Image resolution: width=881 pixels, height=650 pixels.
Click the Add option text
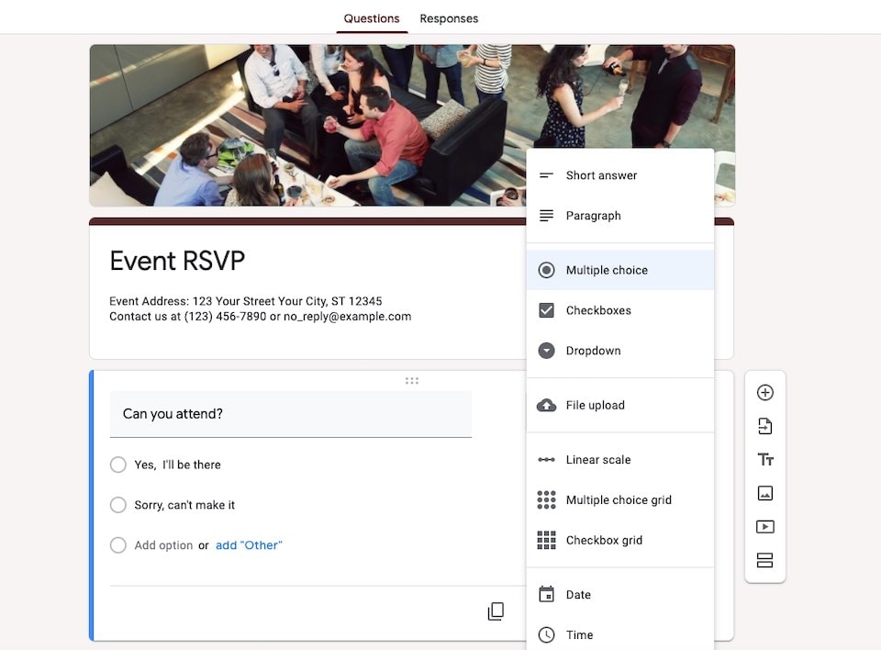[x=163, y=545]
